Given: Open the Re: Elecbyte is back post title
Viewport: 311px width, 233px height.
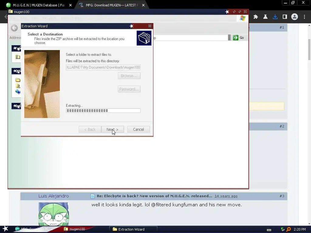Looking at the screenshot, I should [x=155, y=196].
